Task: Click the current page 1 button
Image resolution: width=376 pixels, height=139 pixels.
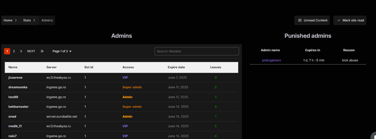Action: click(x=7, y=51)
